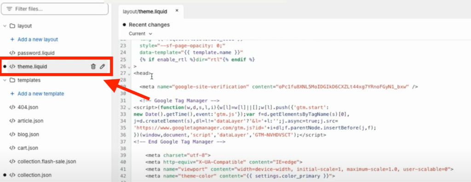Fold script block at line 32
Viewport: 471px width, 182px height.
pos(129,108)
